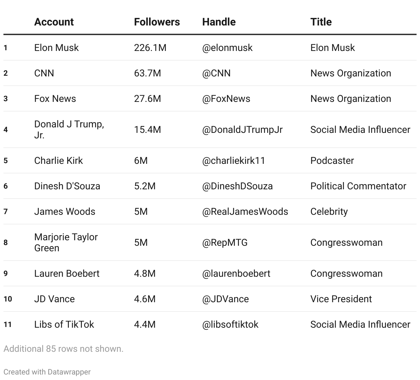
Task: Click the Followers column header
Action: pos(157,22)
